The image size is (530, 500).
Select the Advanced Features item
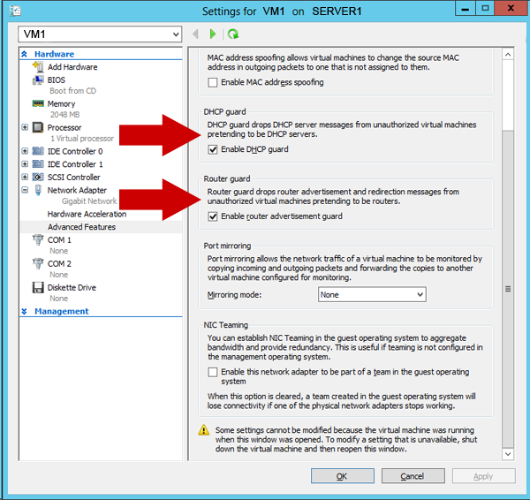[81, 227]
